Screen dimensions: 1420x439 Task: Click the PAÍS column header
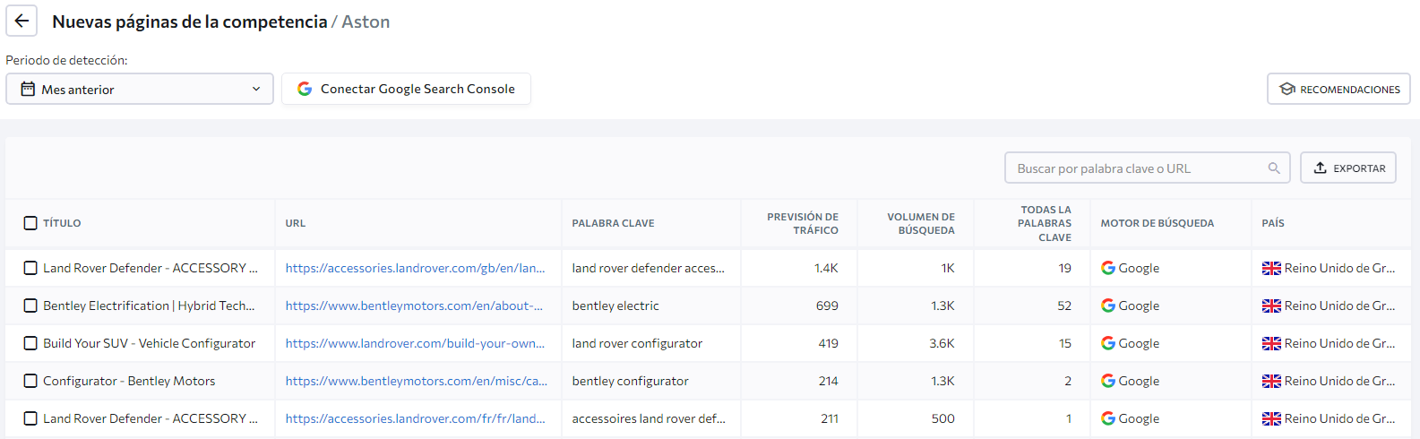coord(1273,223)
